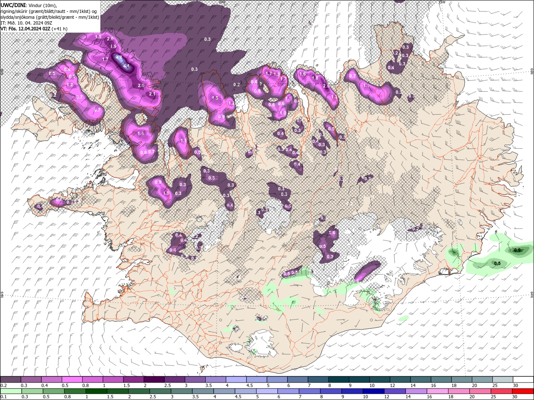The width and height of the screenshot is (534, 400).
Task: Click the '0.9' value in the dark green rain patch
Action: 517,250
